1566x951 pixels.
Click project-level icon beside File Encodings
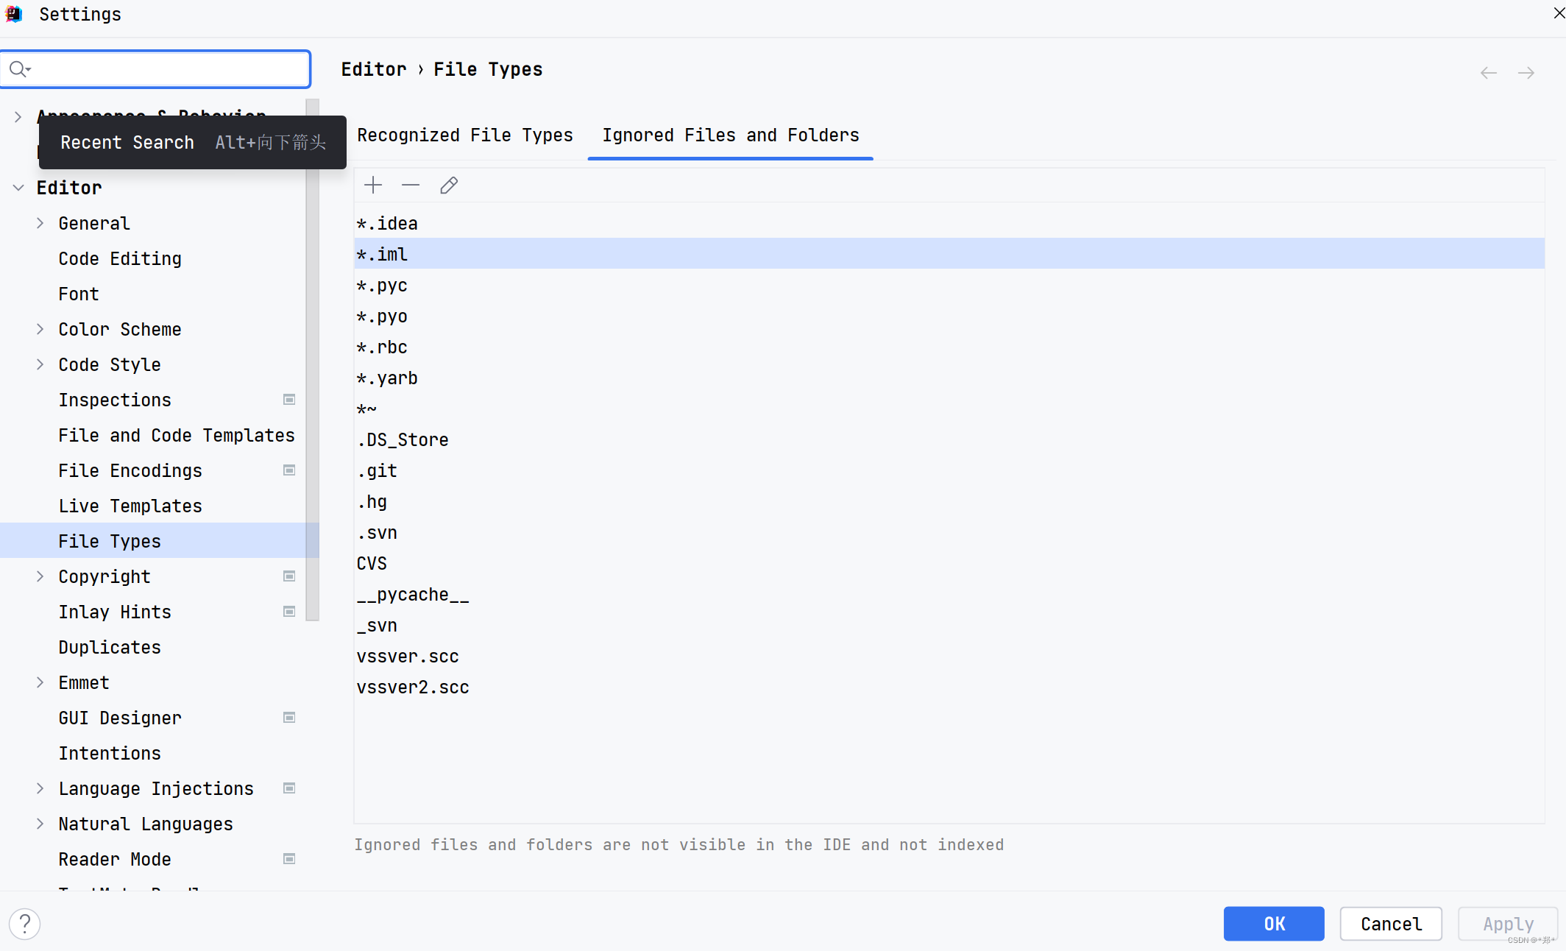click(289, 470)
